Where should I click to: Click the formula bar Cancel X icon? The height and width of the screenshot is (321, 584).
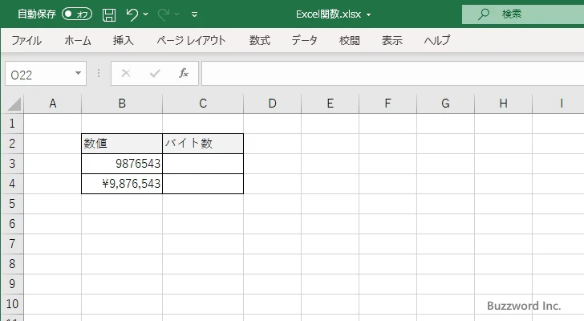[x=126, y=73]
